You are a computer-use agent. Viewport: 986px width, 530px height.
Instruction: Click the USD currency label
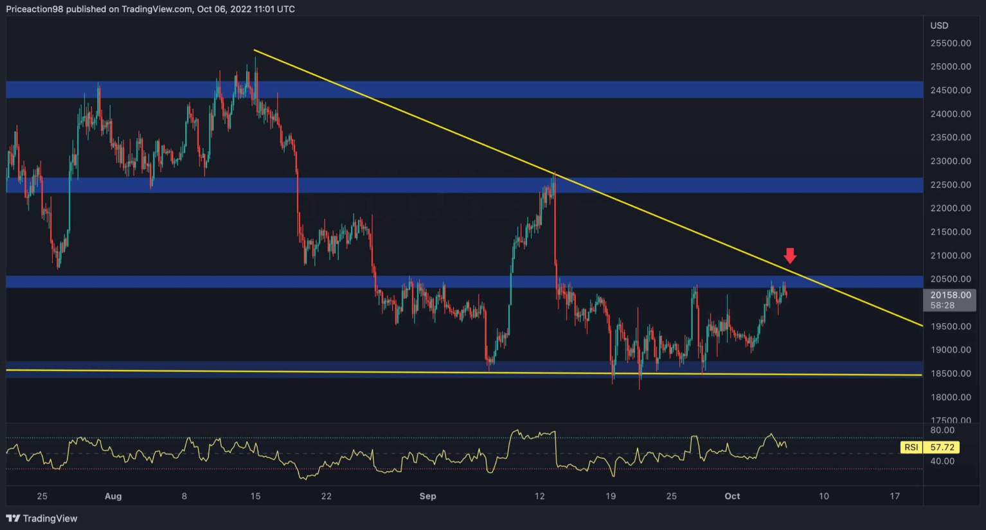coord(939,26)
